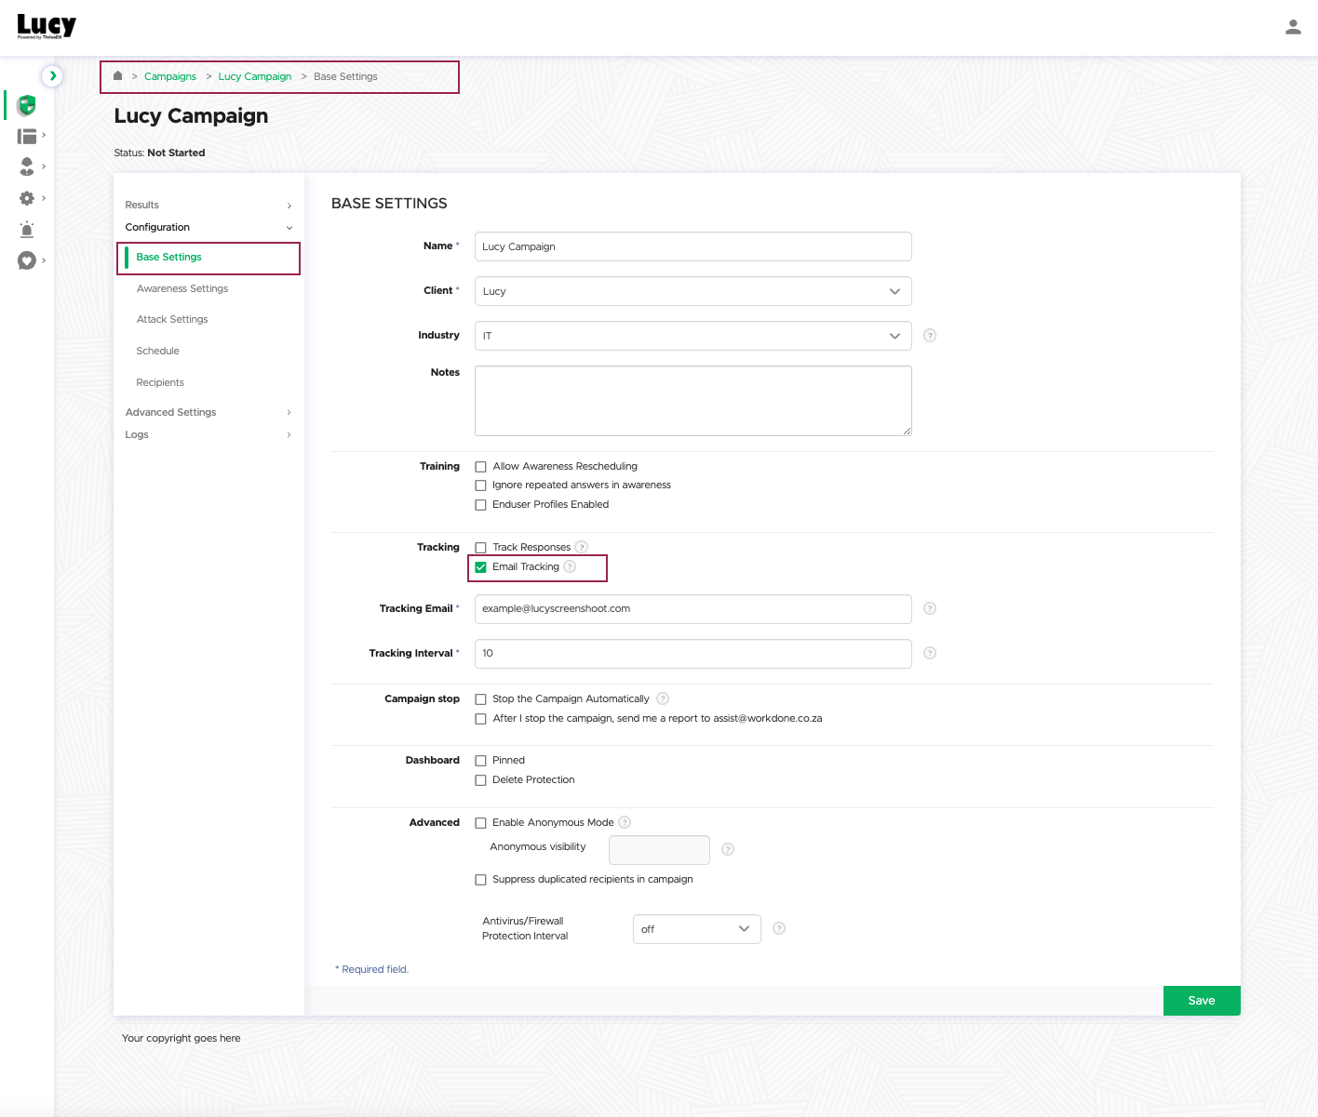
Task: Open the green shield campaigns icon
Action: (27, 105)
